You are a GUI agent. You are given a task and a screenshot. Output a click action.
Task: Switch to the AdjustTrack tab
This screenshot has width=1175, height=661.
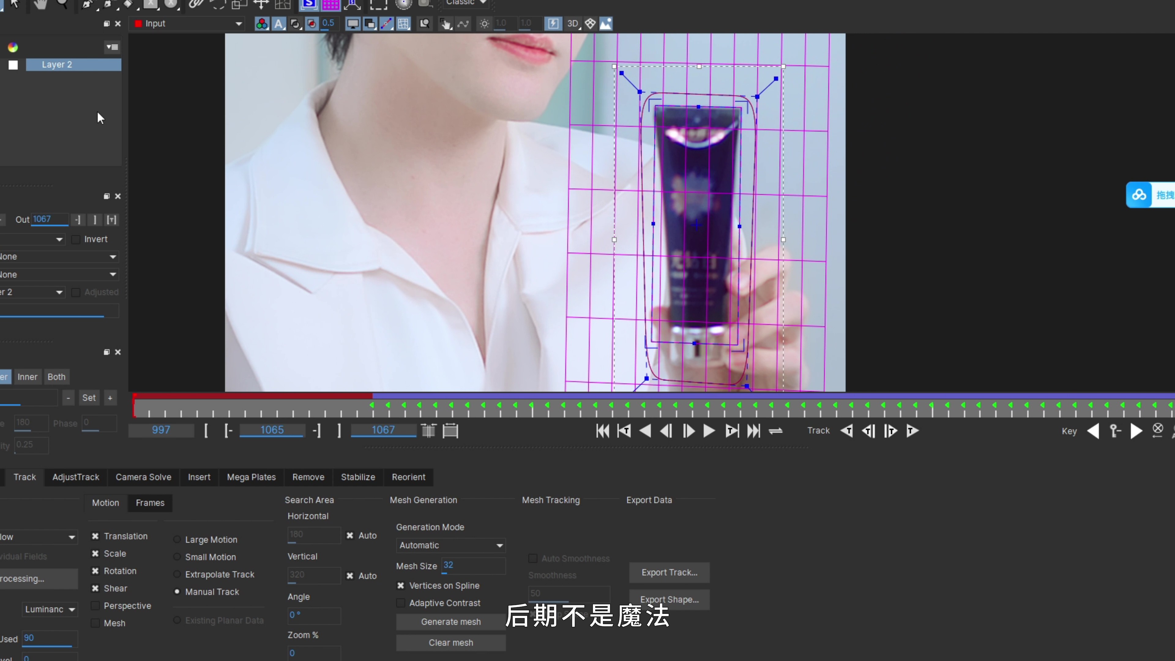(x=76, y=477)
